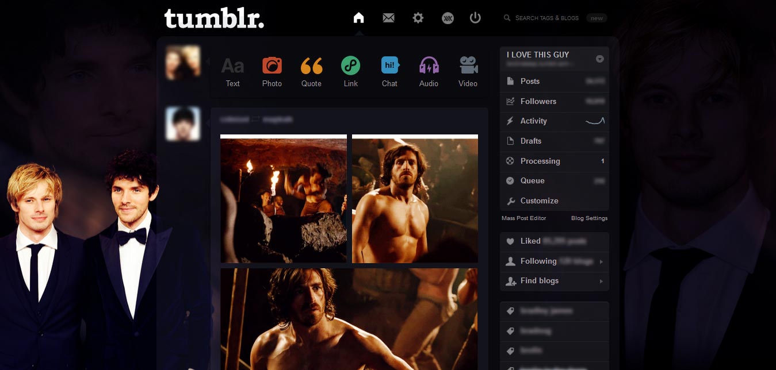Screen dimensions: 776x370
Task: Expand the arrow beside Find blogs
Action: click(x=601, y=282)
